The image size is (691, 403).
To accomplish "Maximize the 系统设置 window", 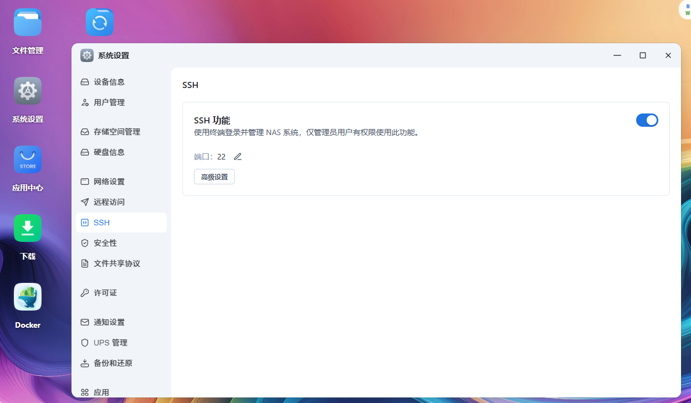I will (643, 55).
